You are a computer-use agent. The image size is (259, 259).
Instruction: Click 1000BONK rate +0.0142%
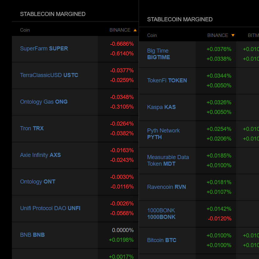point(219,209)
